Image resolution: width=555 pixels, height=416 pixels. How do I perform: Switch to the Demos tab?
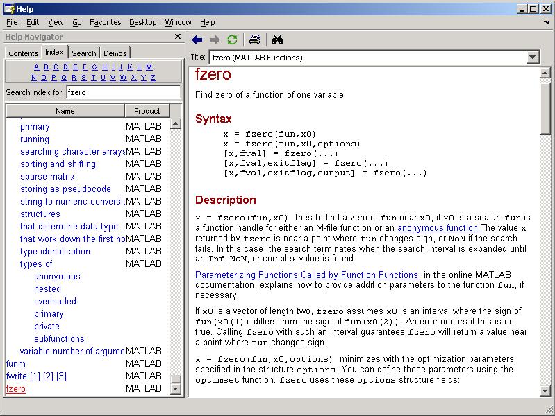[x=115, y=53]
